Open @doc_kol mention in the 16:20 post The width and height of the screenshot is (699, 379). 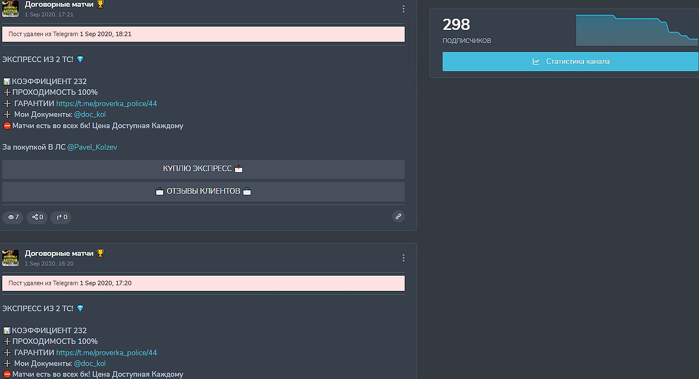click(x=89, y=364)
